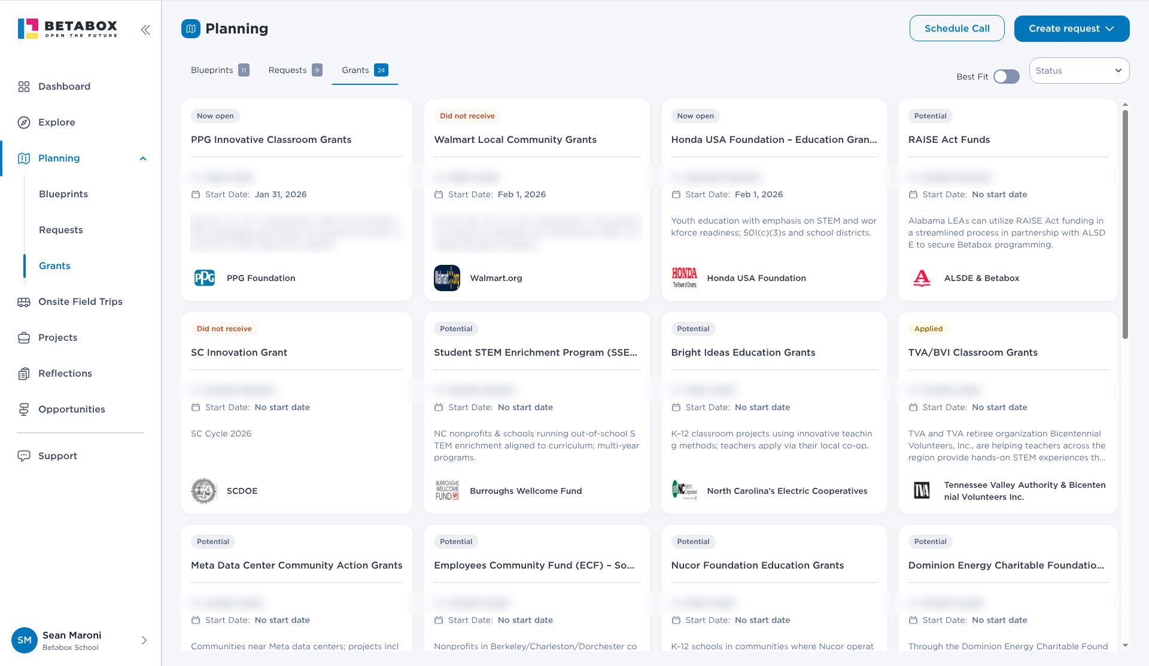
Task: Select the Grants tab
Action: [365, 70]
